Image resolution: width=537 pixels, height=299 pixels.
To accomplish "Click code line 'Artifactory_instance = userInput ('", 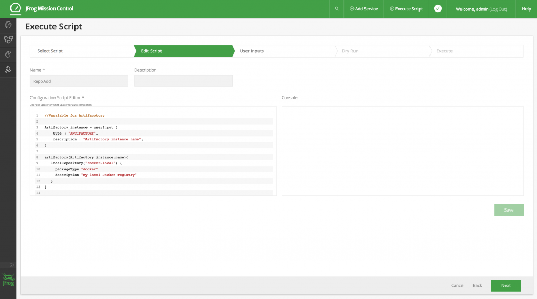I will 81,127.
